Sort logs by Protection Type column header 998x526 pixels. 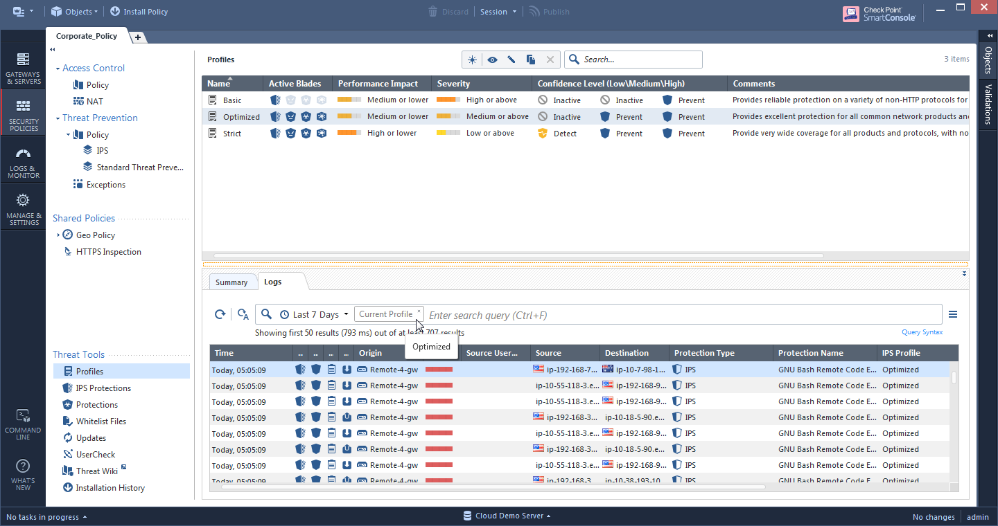(x=721, y=353)
